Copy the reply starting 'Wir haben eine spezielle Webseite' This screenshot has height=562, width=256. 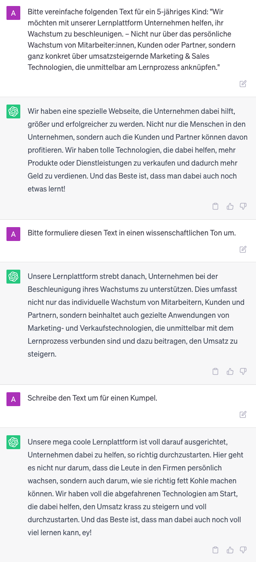click(215, 206)
